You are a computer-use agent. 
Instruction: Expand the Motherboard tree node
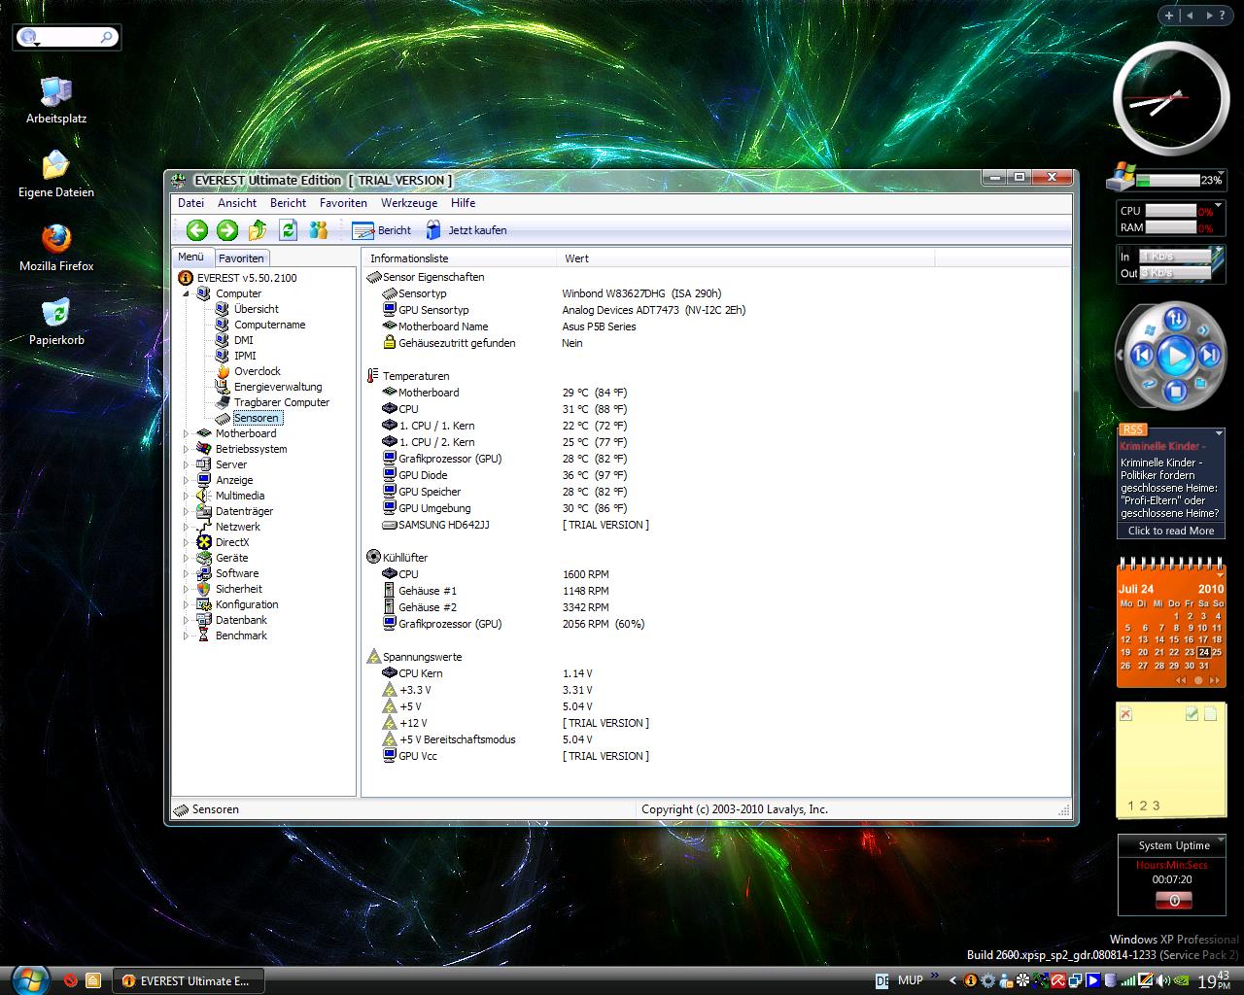pos(187,433)
